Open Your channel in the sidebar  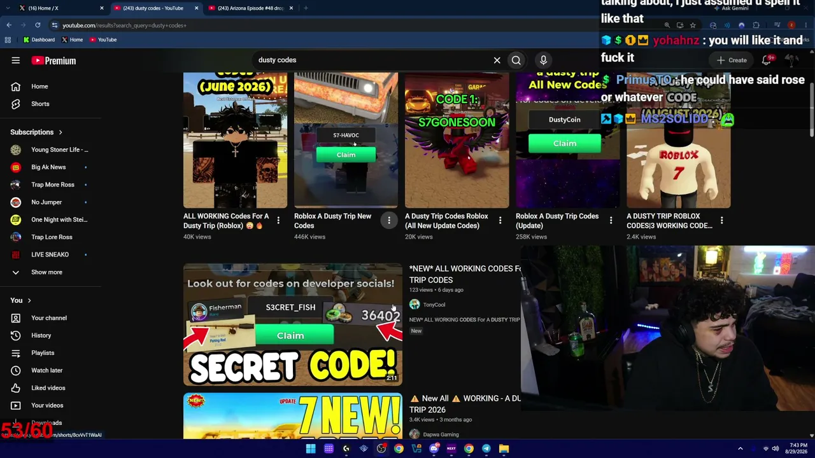(50, 318)
